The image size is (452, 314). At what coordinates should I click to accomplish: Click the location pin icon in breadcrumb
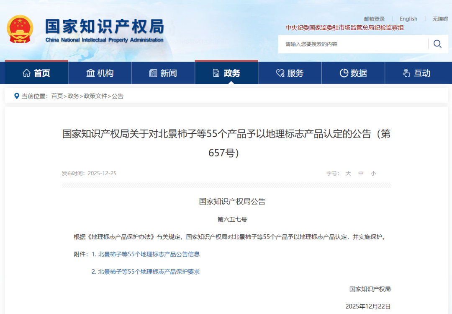(x=17, y=96)
